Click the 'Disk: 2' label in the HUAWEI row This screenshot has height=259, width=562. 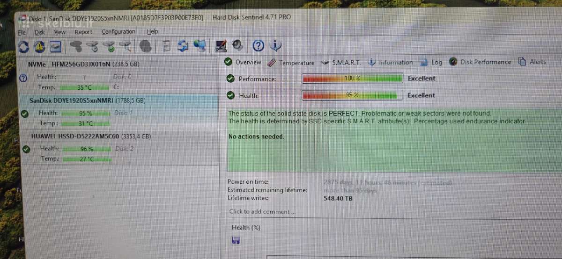tap(125, 149)
